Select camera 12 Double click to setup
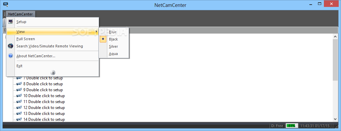 point(44,108)
